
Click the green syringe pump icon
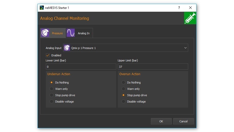pos(190,18)
